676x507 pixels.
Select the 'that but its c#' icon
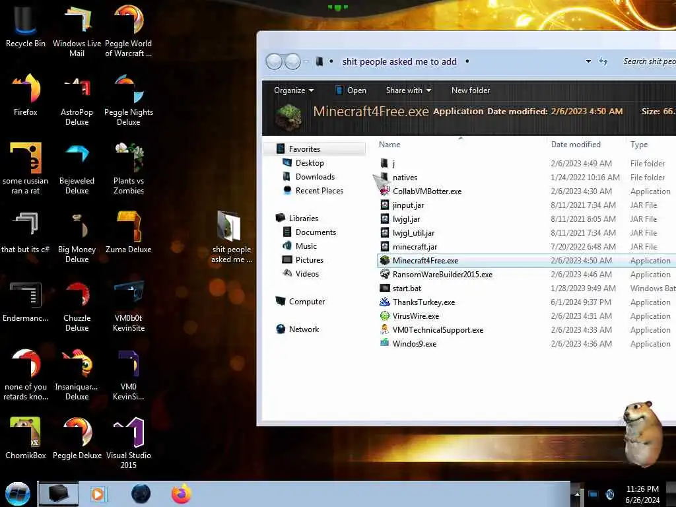click(x=26, y=232)
